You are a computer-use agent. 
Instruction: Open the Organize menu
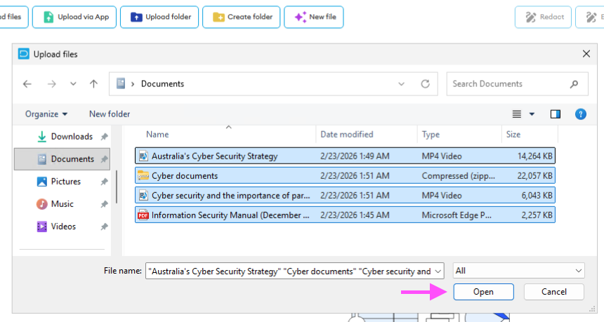point(46,114)
